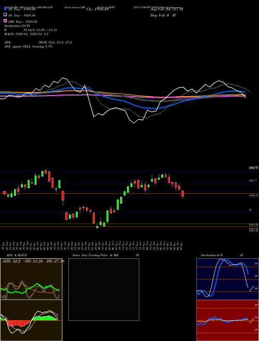Click the 'CL: 1916.48' close price label

[x=97, y=9]
